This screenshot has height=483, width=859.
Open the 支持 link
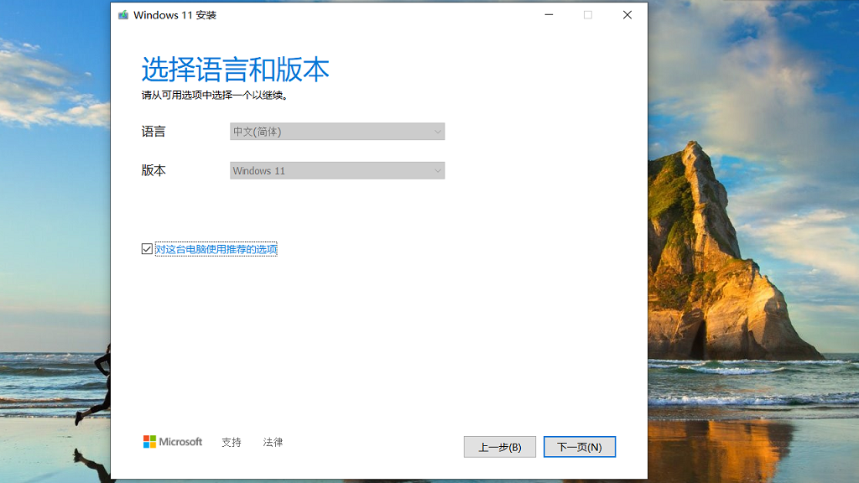point(231,441)
